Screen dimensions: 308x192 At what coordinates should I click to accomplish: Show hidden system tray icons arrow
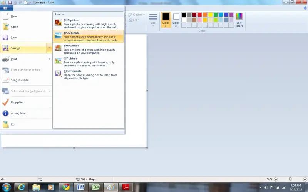(x=261, y=187)
